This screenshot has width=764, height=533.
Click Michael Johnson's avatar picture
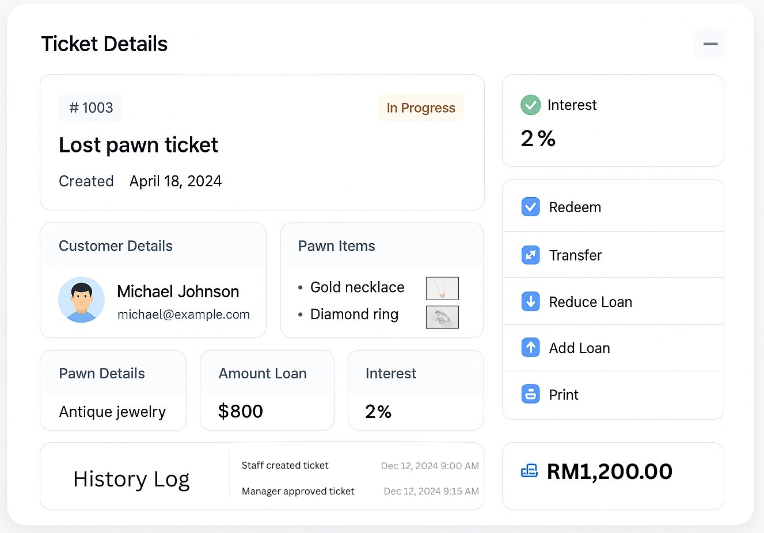click(81, 300)
